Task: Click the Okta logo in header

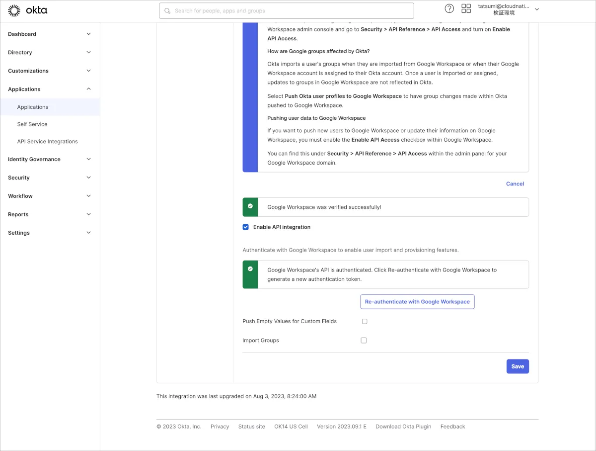Action: pyautogui.click(x=28, y=10)
